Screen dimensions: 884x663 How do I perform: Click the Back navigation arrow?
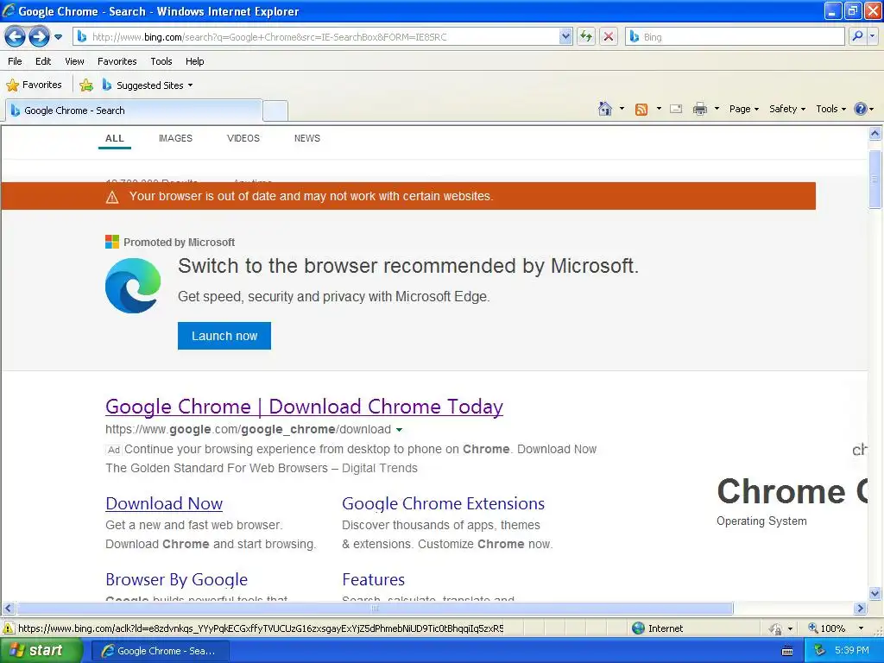click(x=16, y=37)
